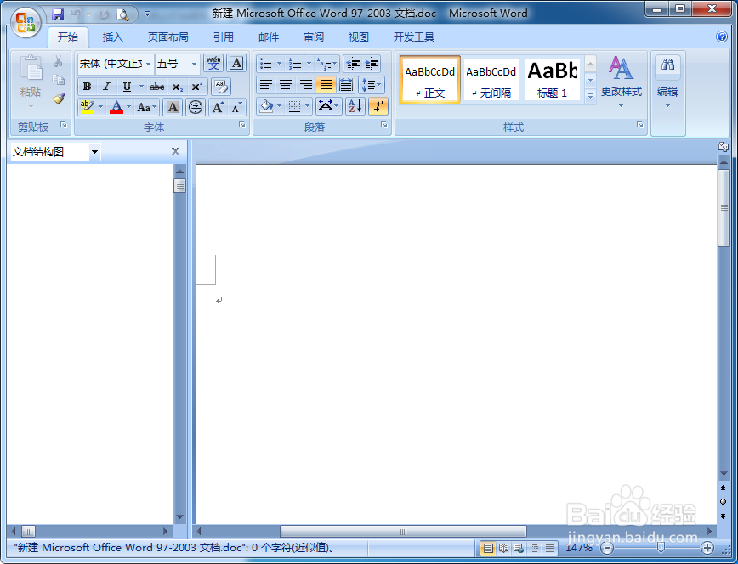Open the Enclose Characters tool
Viewport: 738px width, 564px height.
pos(196,107)
